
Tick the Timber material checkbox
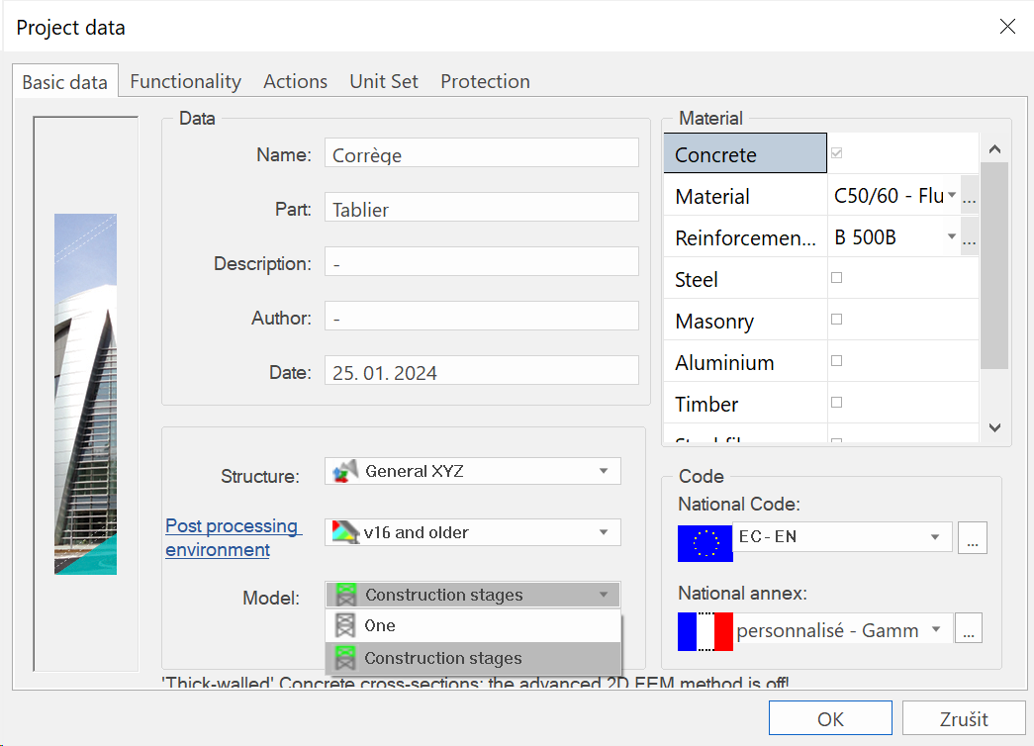click(837, 403)
